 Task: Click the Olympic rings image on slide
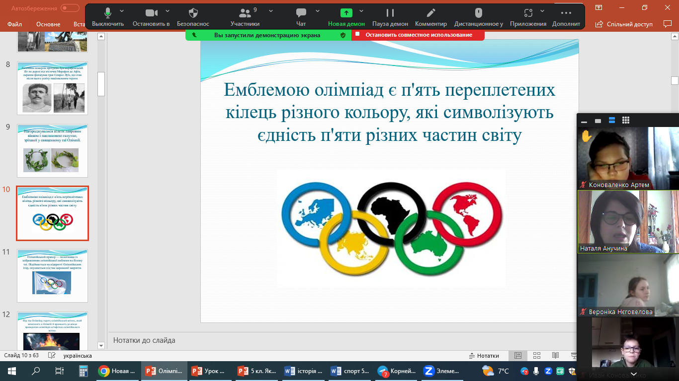pos(391,228)
